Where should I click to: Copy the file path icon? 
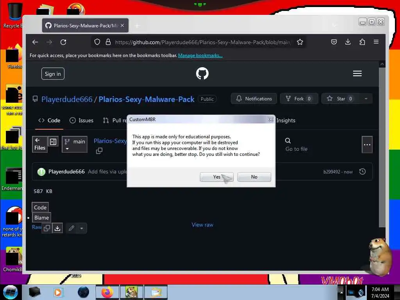coord(99,151)
